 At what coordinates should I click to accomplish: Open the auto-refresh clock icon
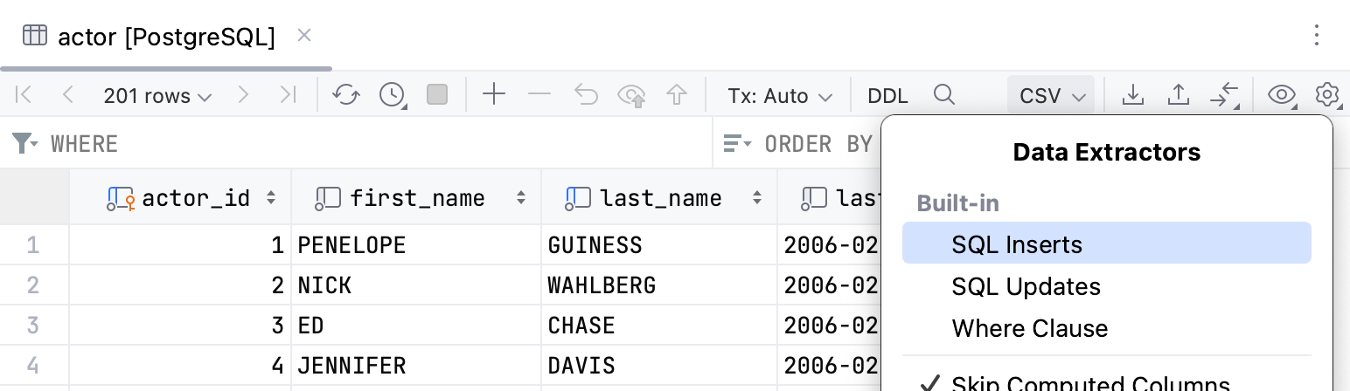tap(392, 95)
